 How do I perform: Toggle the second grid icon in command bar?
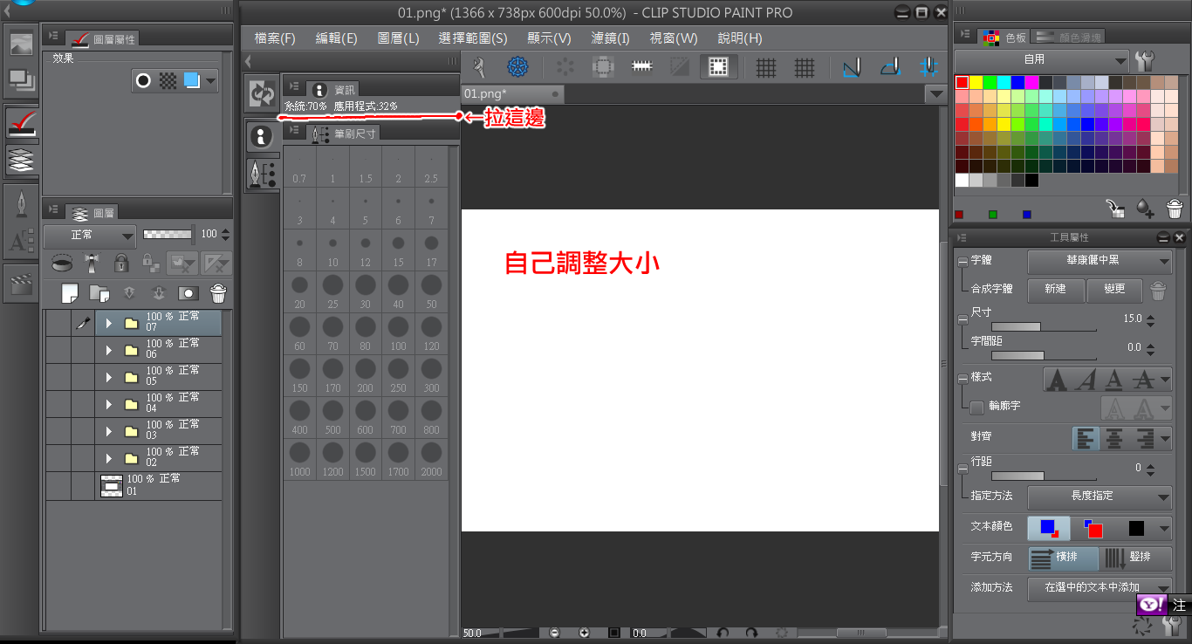click(x=804, y=67)
